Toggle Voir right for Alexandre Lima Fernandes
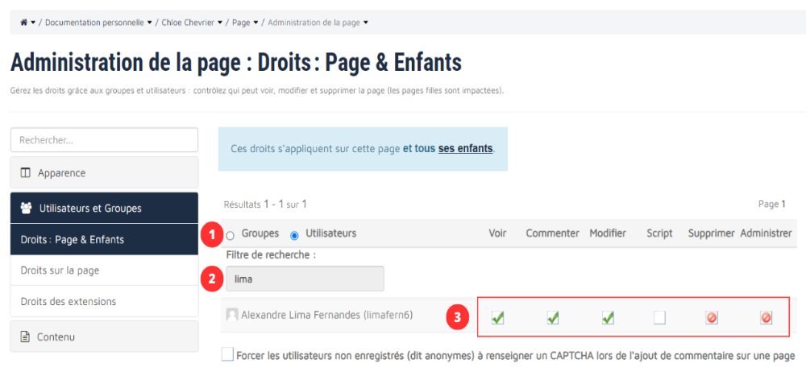Viewport: 806px width, 376px height. point(497,318)
